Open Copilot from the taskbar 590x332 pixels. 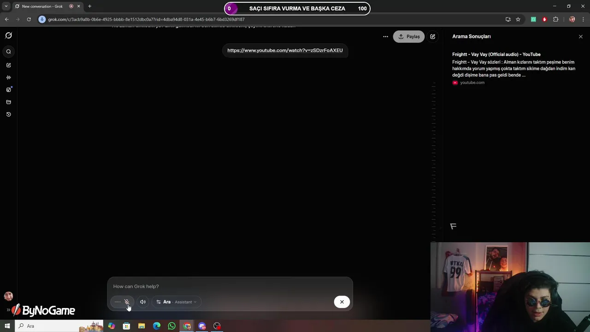112,326
